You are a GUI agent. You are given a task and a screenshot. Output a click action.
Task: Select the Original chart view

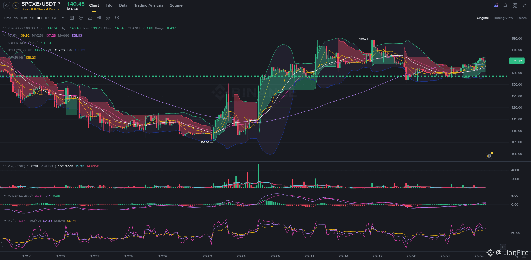483,18
